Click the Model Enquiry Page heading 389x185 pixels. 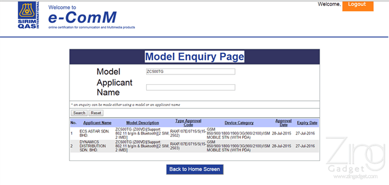tap(194, 57)
